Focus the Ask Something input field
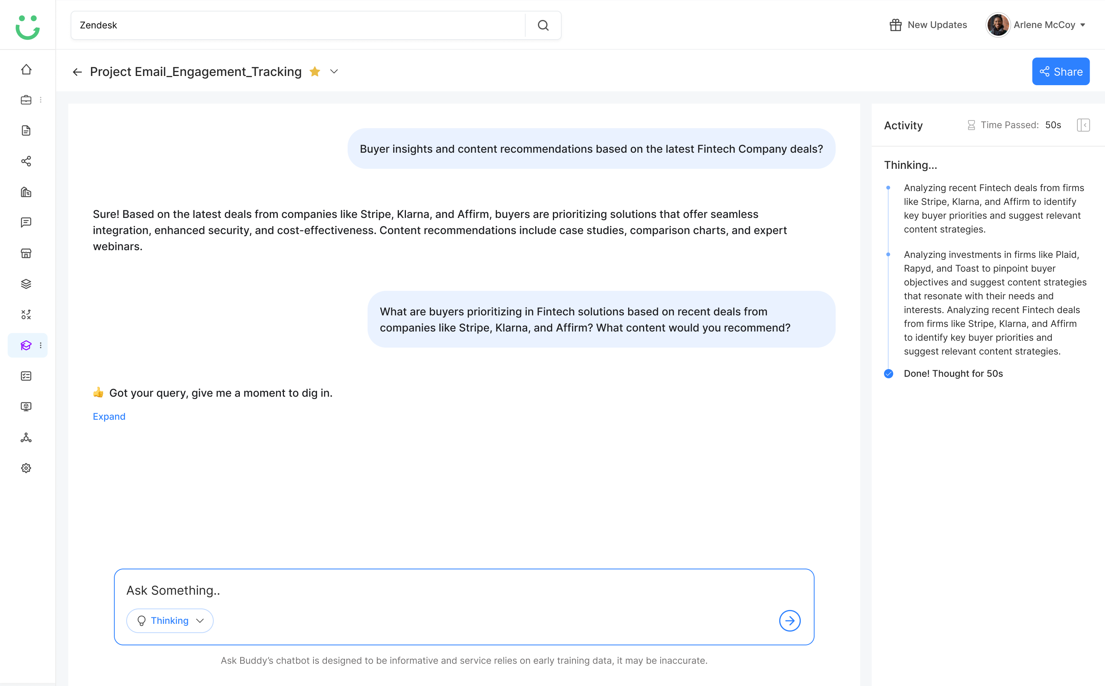Image resolution: width=1105 pixels, height=686 pixels. point(463,590)
